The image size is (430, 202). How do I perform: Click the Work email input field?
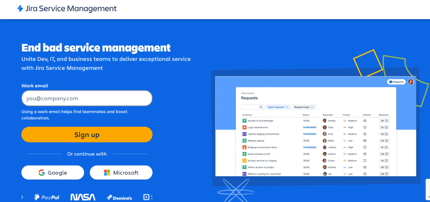87,98
